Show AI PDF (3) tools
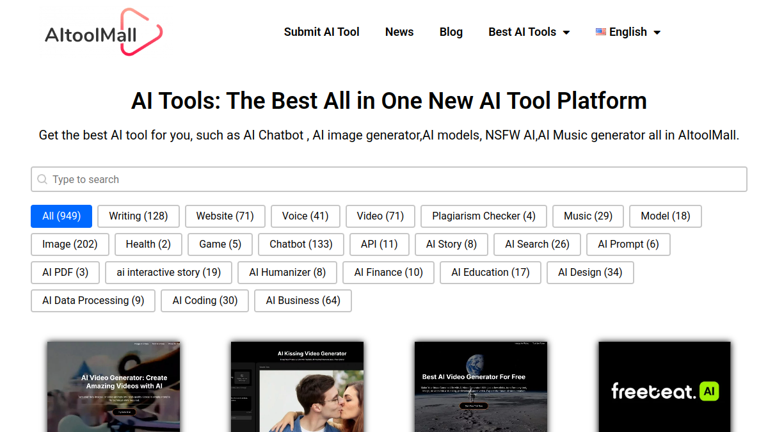The image size is (768, 432). pos(65,273)
